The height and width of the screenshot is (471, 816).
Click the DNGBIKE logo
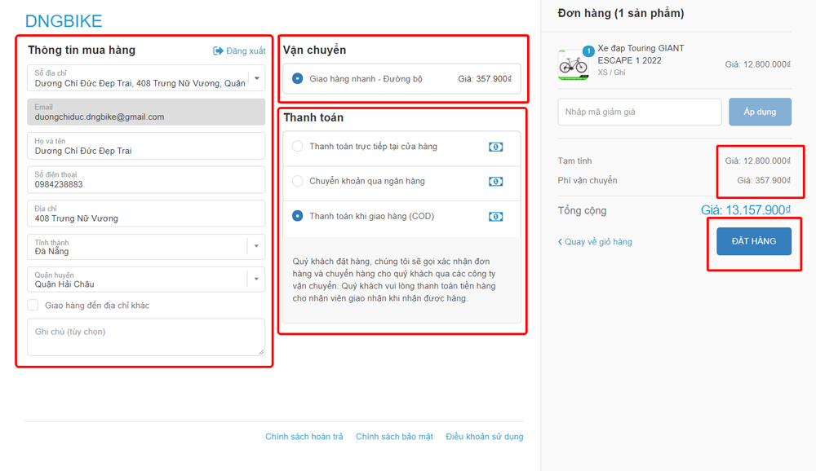coord(64,21)
